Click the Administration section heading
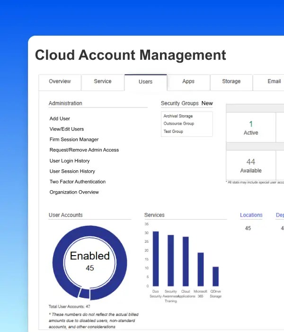Image resolution: width=284 pixels, height=332 pixels. click(65, 103)
